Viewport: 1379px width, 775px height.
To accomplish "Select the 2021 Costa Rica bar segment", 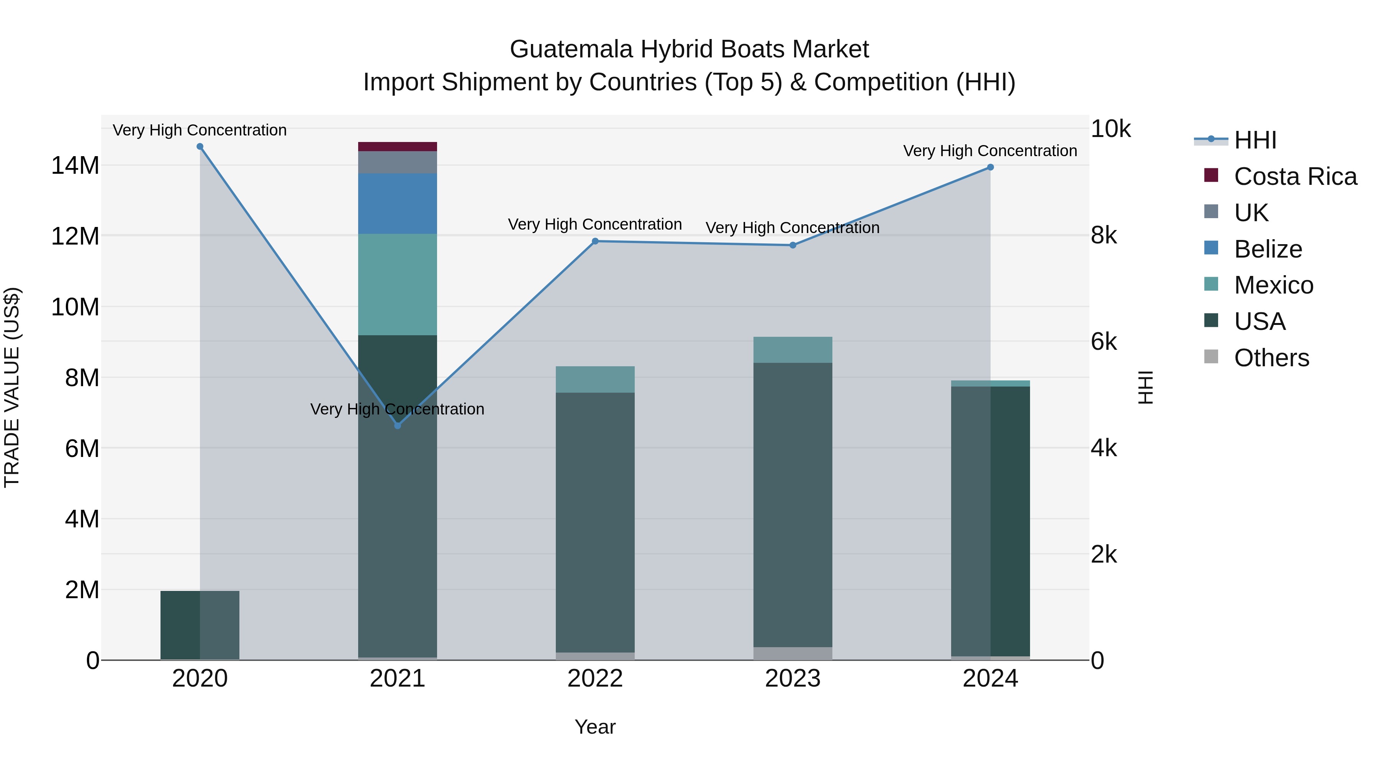I will tap(397, 147).
